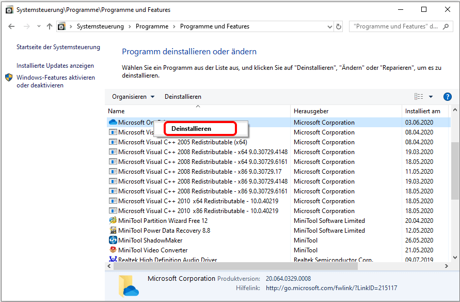Click the MiniTool Power Data Recovery icon
Viewport: 460px width, 302px height.
point(113,230)
